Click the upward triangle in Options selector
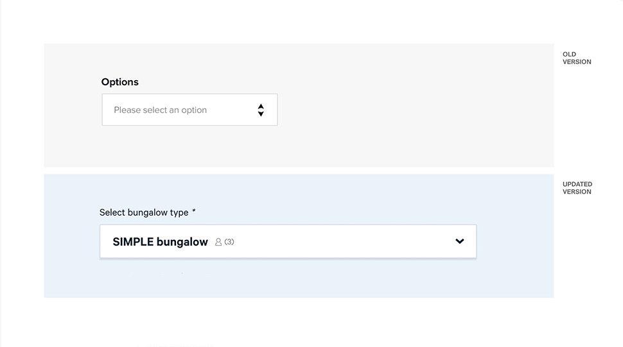The height and width of the screenshot is (347, 623). [261, 106]
